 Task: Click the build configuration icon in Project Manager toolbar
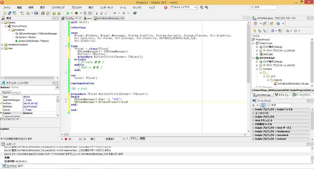tap(287, 31)
